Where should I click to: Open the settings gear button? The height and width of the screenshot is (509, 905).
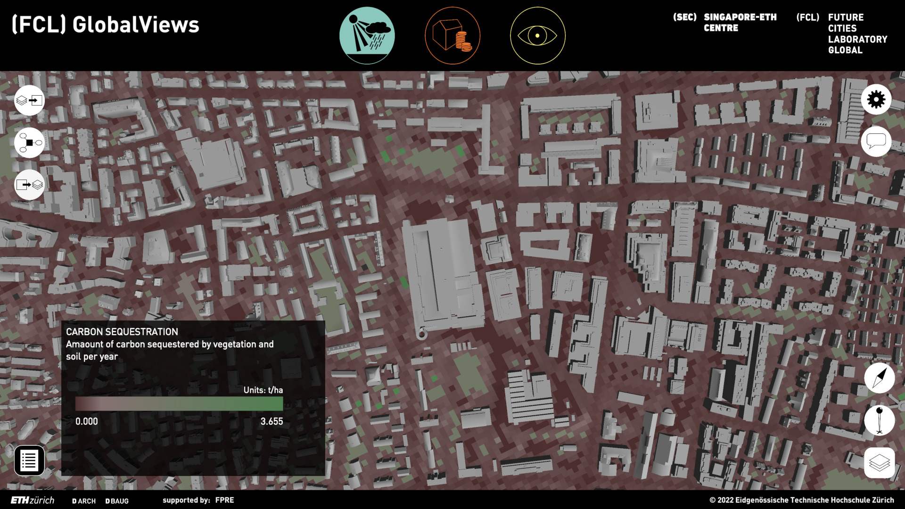click(x=876, y=99)
